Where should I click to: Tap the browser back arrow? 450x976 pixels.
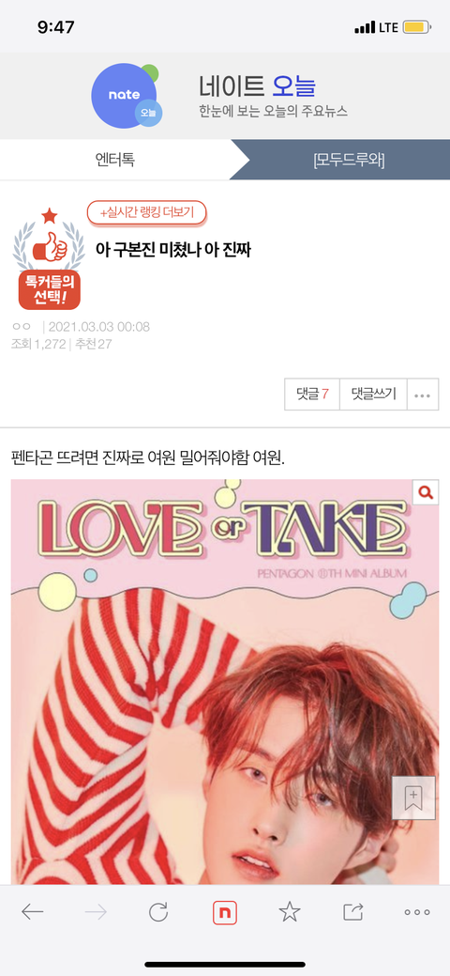[32, 912]
